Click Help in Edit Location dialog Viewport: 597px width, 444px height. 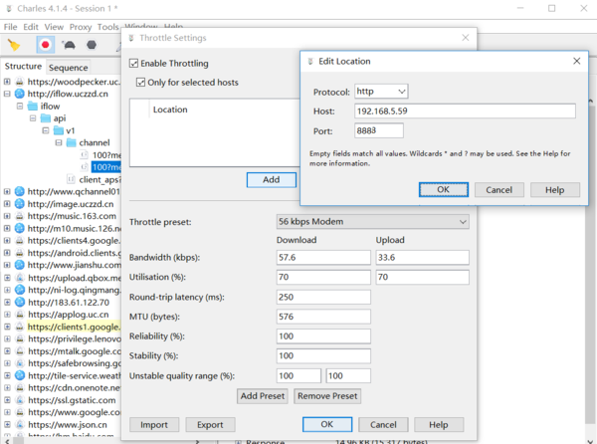click(x=555, y=189)
